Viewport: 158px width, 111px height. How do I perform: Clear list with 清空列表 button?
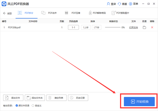[56, 98]
